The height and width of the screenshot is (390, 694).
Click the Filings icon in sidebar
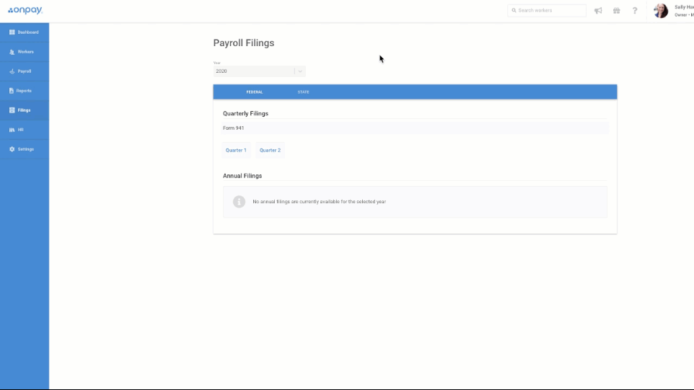(12, 110)
